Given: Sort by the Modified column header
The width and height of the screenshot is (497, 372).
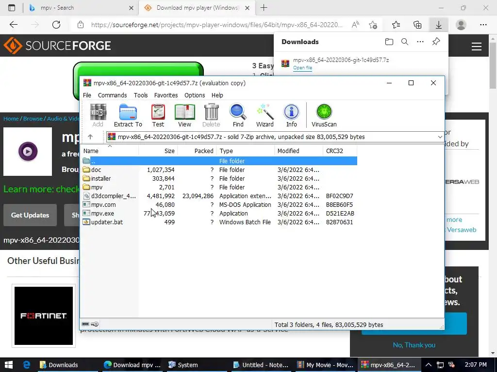Looking at the screenshot, I should [298, 151].
